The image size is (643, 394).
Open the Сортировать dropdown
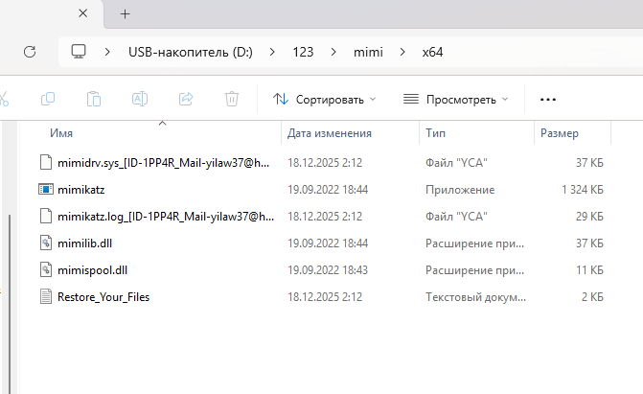324,99
